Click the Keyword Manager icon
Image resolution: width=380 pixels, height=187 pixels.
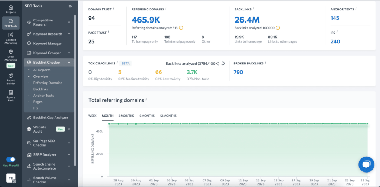[x=29, y=44]
